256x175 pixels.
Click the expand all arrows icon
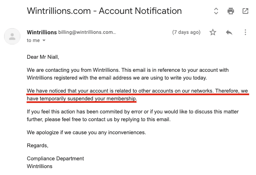pos(216,11)
